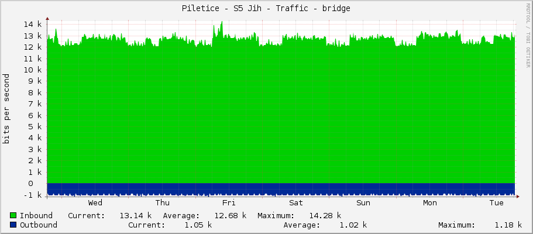
Task: Click the "bits per second" axis title
Action: pos(6,108)
